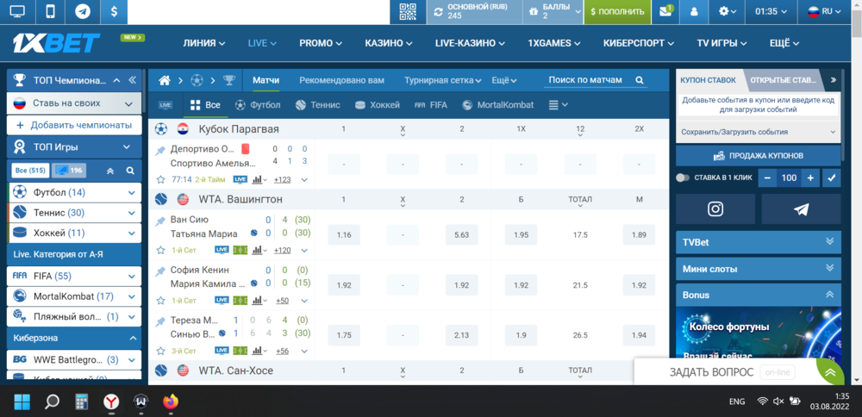Open statistics icon for Депортиво match
Image resolution: width=862 pixels, height=417 pixels.
coord(259,180)
